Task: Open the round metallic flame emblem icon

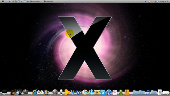Action: click(x=25, y=92)
